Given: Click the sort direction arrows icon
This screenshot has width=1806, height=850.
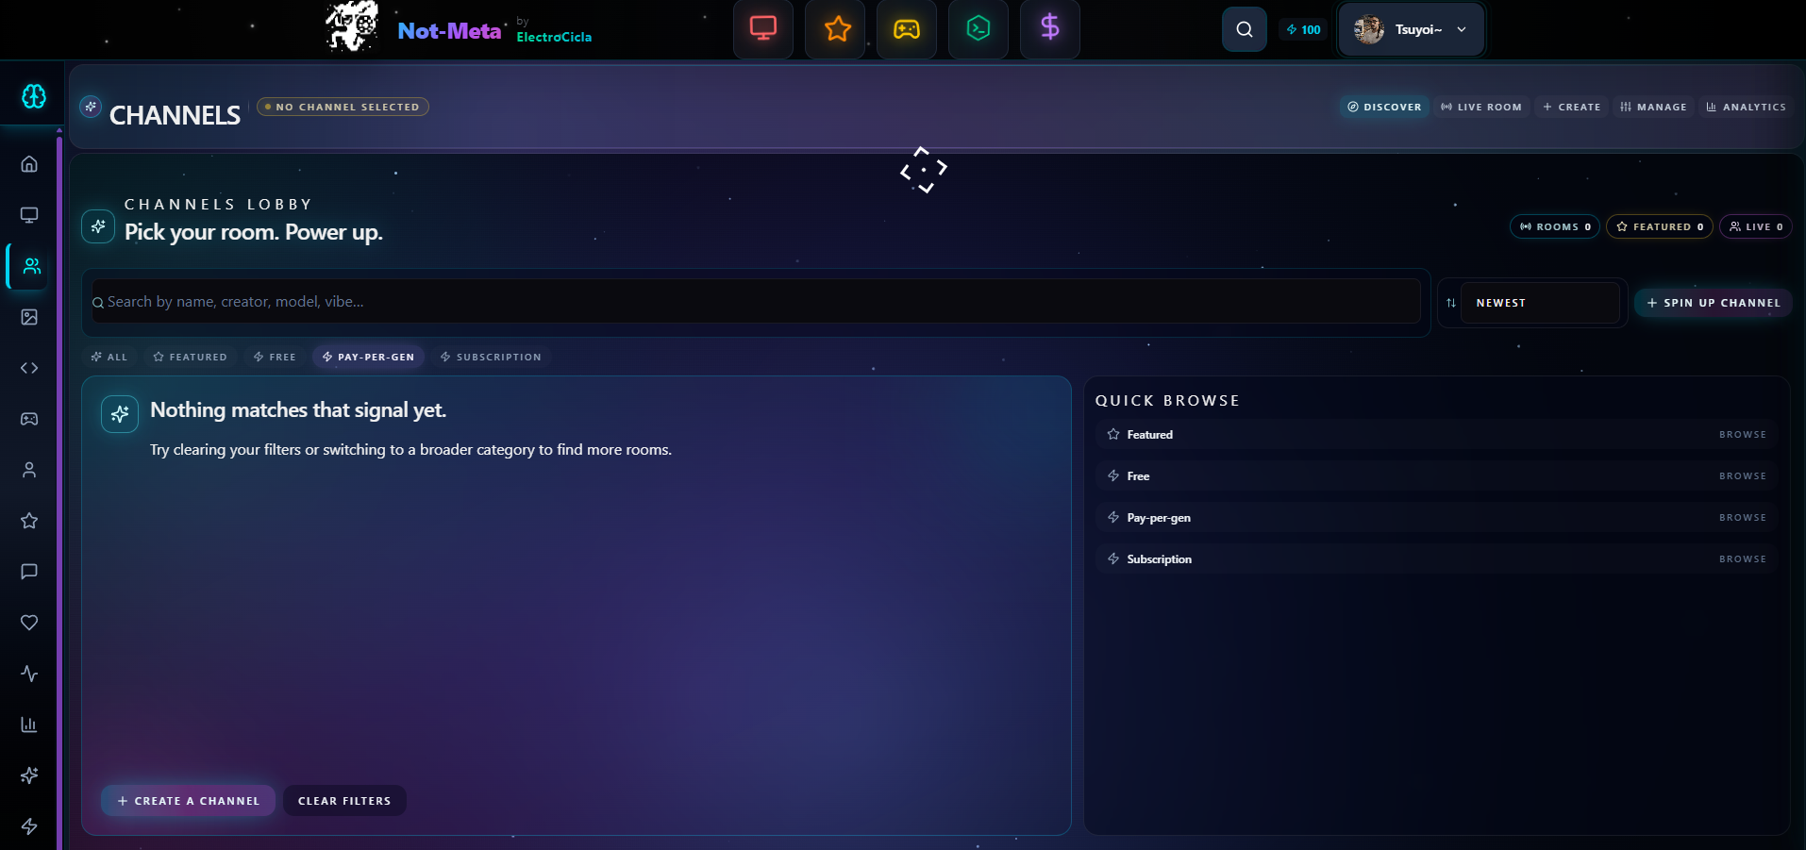Looking at the screenshot, I should click(x=1450, y=303).
